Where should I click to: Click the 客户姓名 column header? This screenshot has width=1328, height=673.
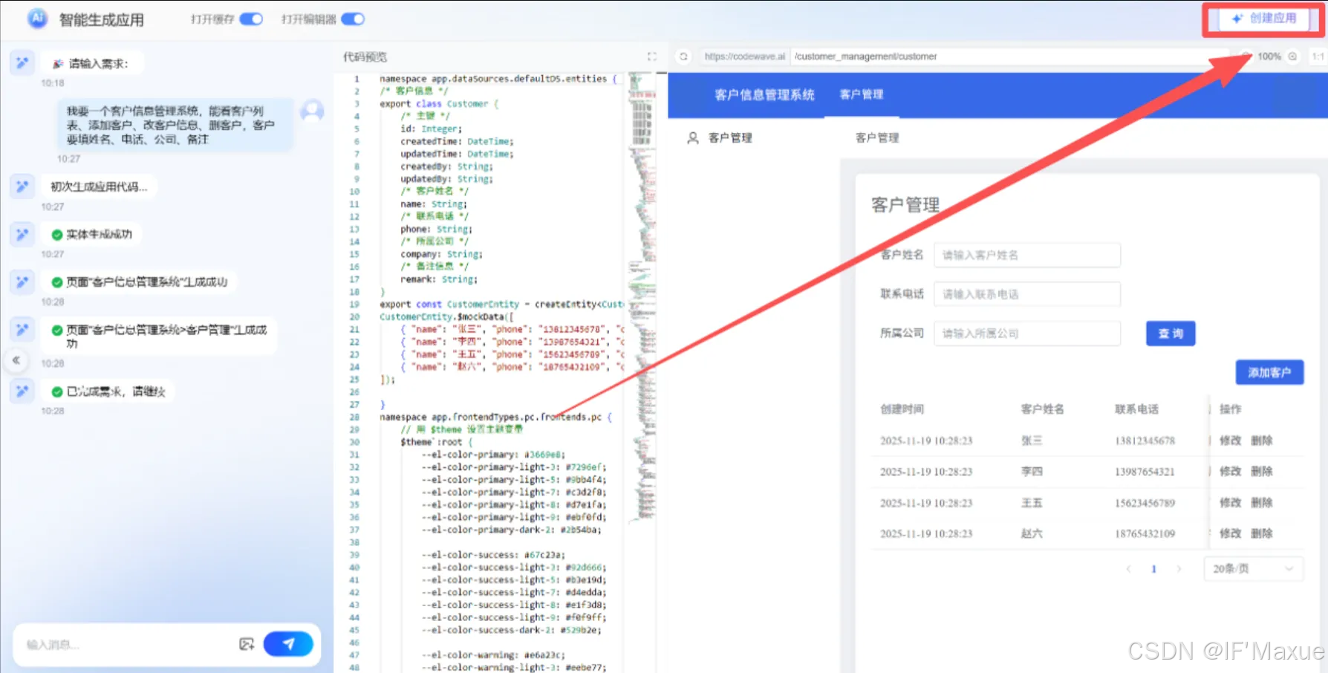1042,409
